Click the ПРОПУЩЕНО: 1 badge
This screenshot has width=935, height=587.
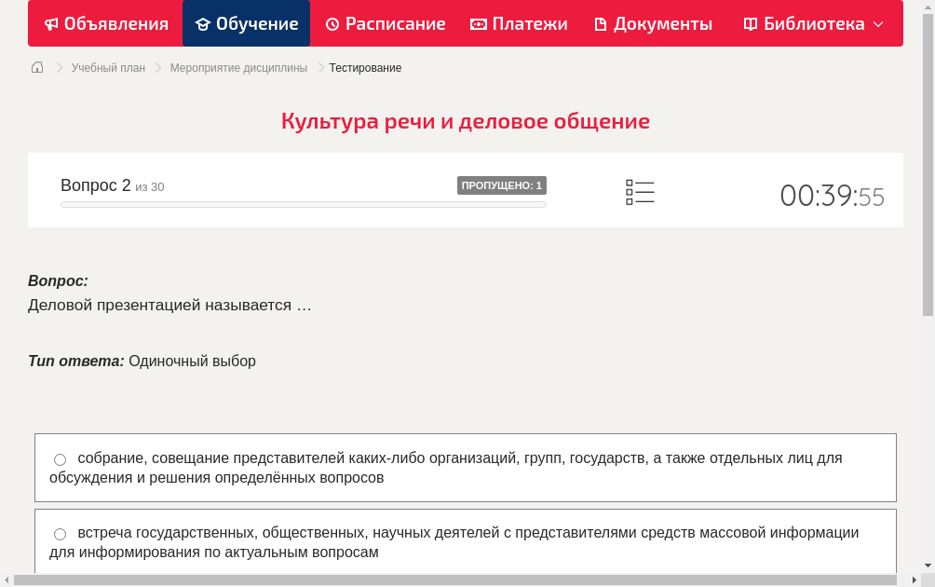tap(501, 184)
